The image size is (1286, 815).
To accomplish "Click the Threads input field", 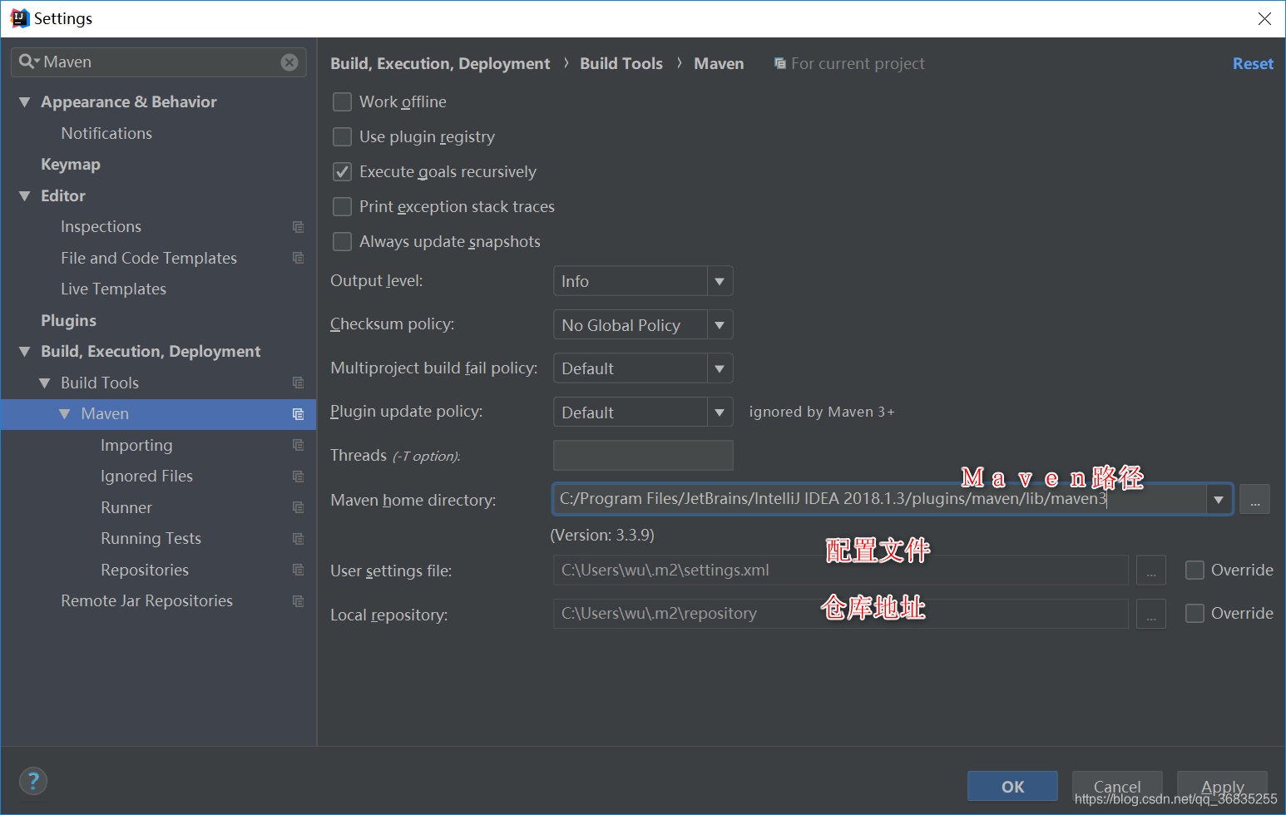I will pyautogui.click(x=643, y=456).
